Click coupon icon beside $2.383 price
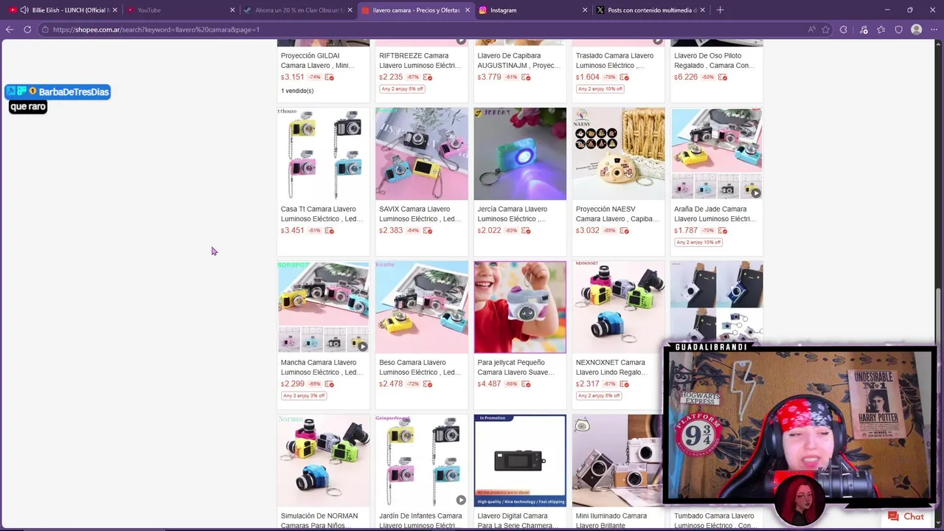Screen dimensions: 944x531 click(x=428, y=231)
